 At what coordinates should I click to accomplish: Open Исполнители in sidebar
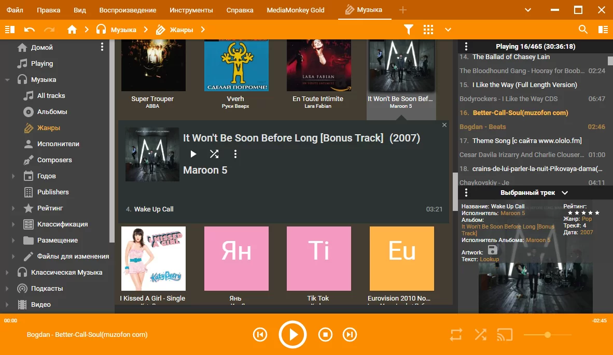(x=58, y=144)
